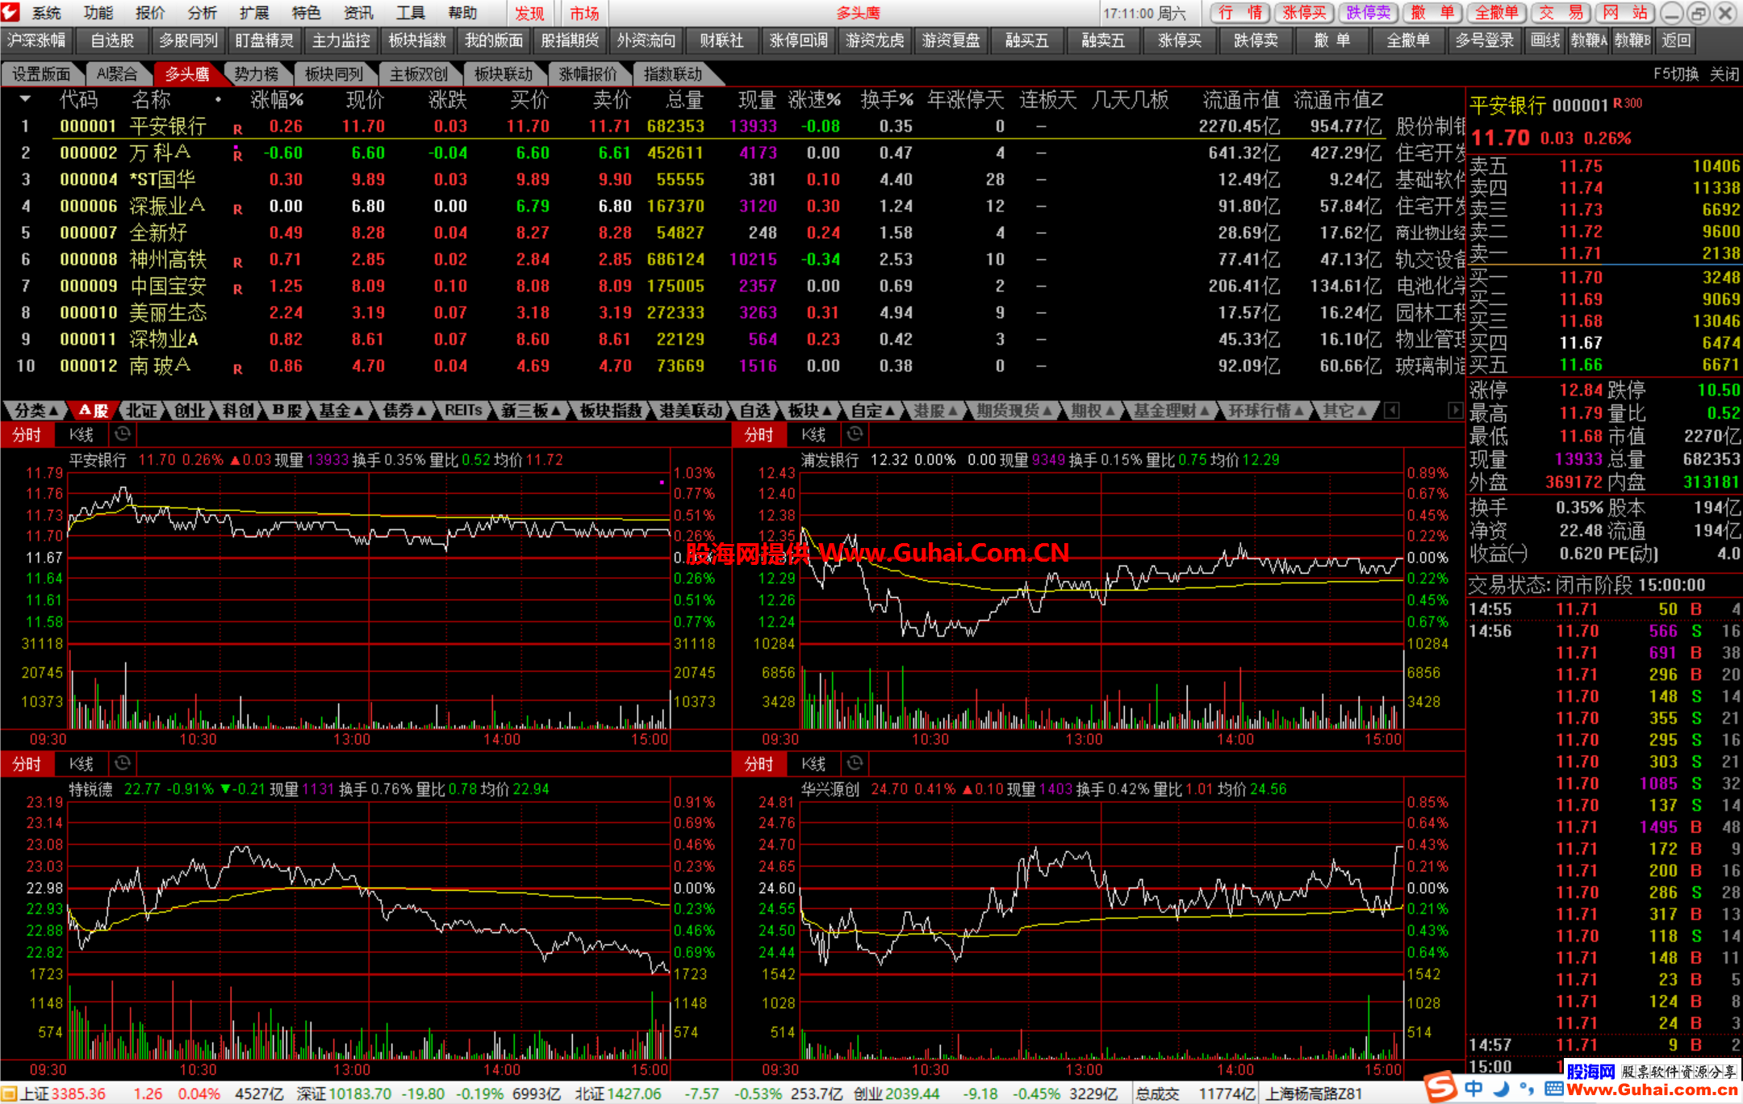The height and width of the screenshot is (1104, 1743).
Task: Click the 创业 2039.44 index in status bar
Action: pos(897,1094)
